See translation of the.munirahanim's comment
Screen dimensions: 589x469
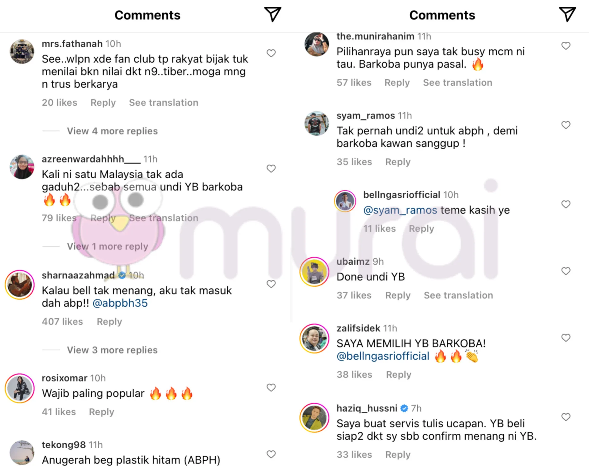click(458, 82)
